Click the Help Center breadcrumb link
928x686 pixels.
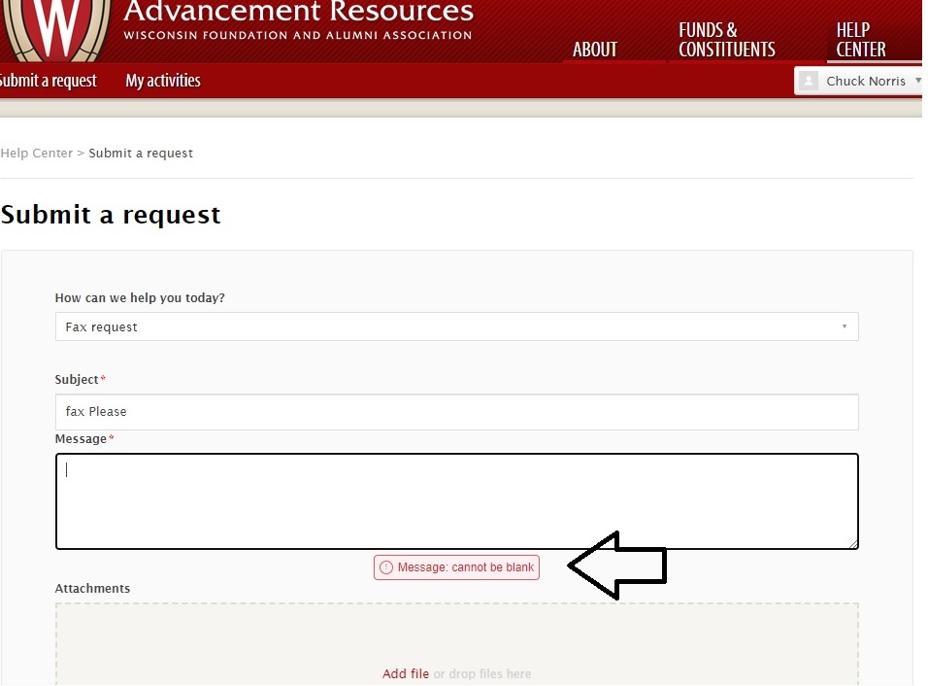coord(37,154)
